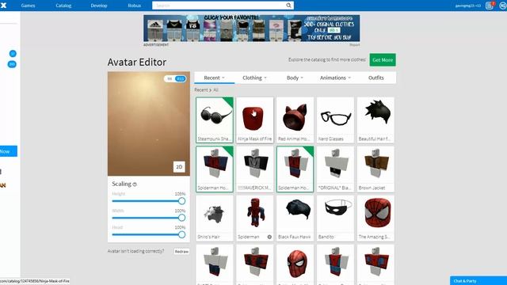Adjust the Height scaling slider handle

click(x=181, y=201)
